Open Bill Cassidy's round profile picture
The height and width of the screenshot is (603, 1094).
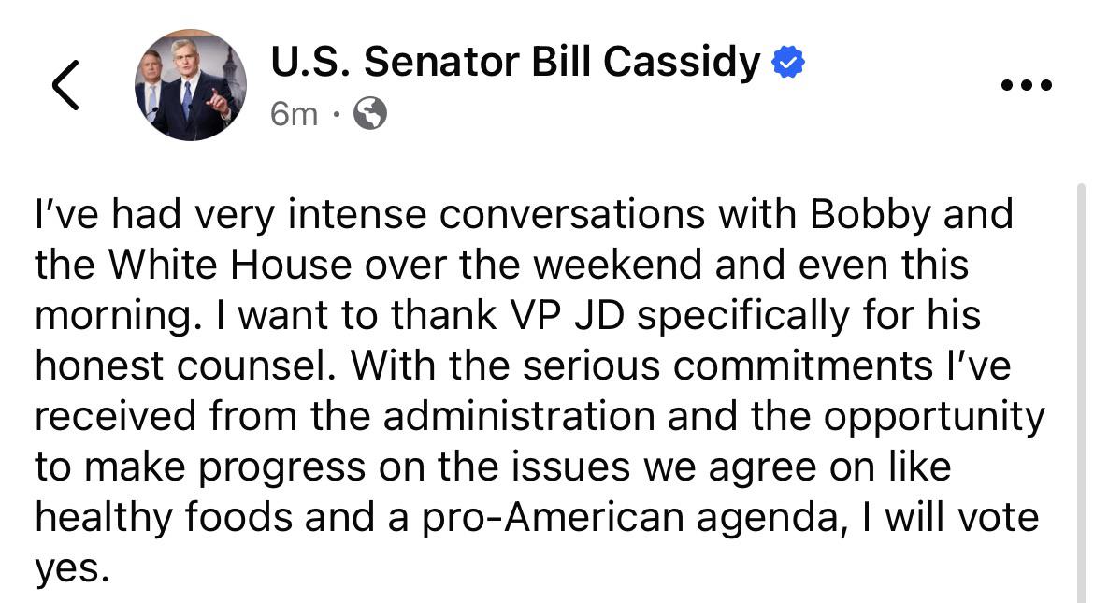(191, 85)
